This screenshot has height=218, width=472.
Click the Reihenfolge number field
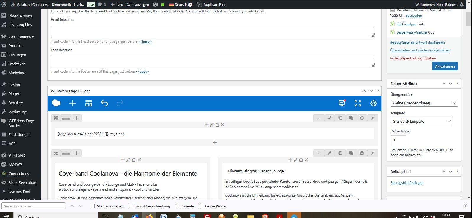point(398,140)
